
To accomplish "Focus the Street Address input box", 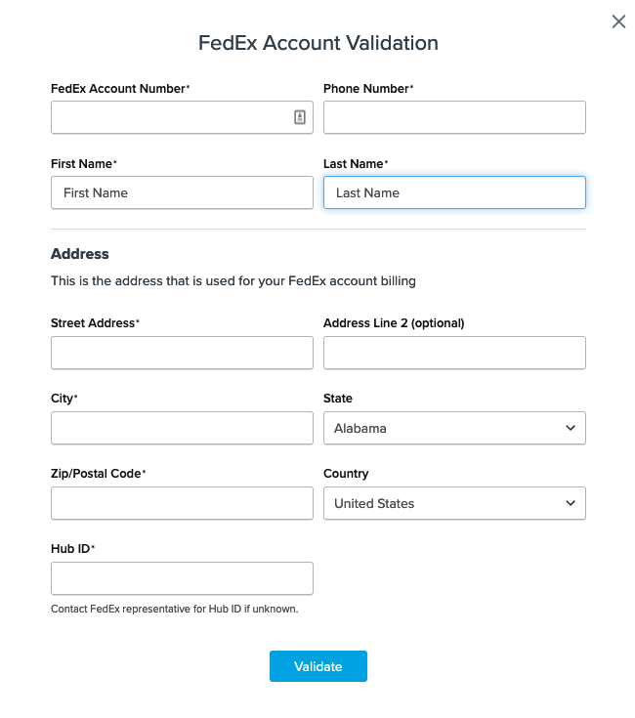I will (182, 353).
